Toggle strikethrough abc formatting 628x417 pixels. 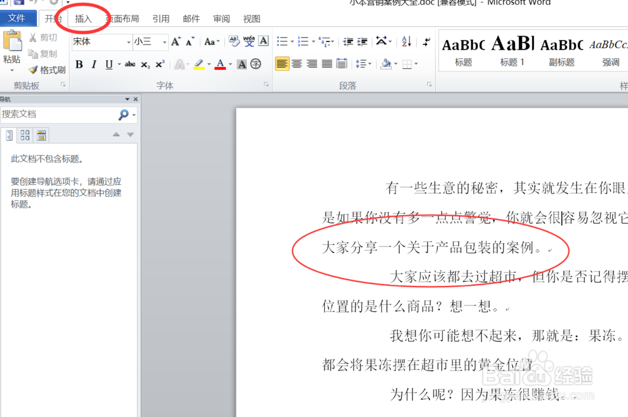click(130, 65)
